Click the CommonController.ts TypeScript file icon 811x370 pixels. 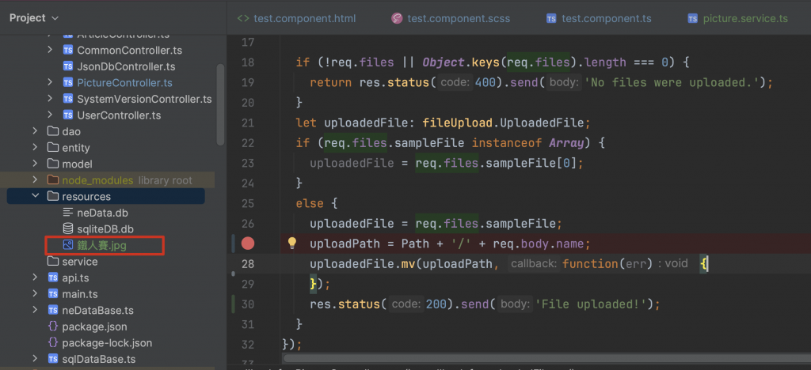(67, 50)
